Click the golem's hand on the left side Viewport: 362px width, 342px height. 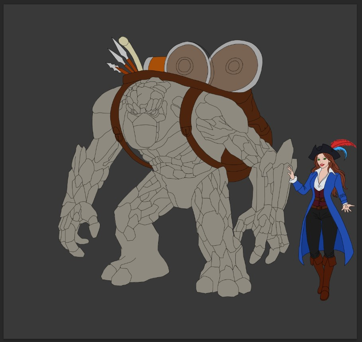click(x=78, y=227)
